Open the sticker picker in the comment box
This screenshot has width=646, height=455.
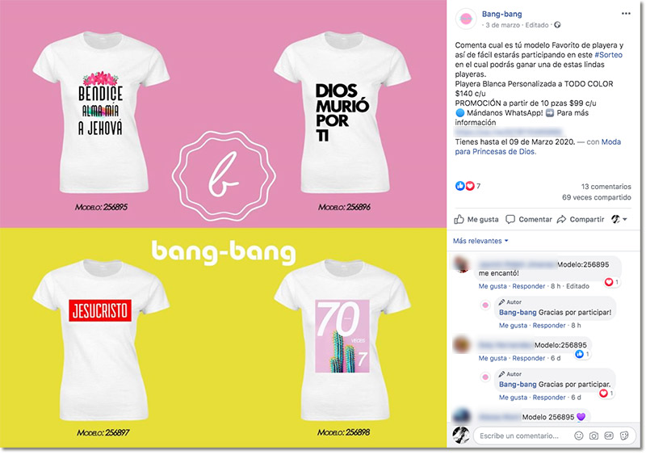point(626,436)
